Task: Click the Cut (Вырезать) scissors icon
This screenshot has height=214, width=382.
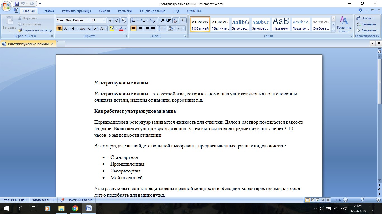Action: pyautogui.click(x=20, y=18)
